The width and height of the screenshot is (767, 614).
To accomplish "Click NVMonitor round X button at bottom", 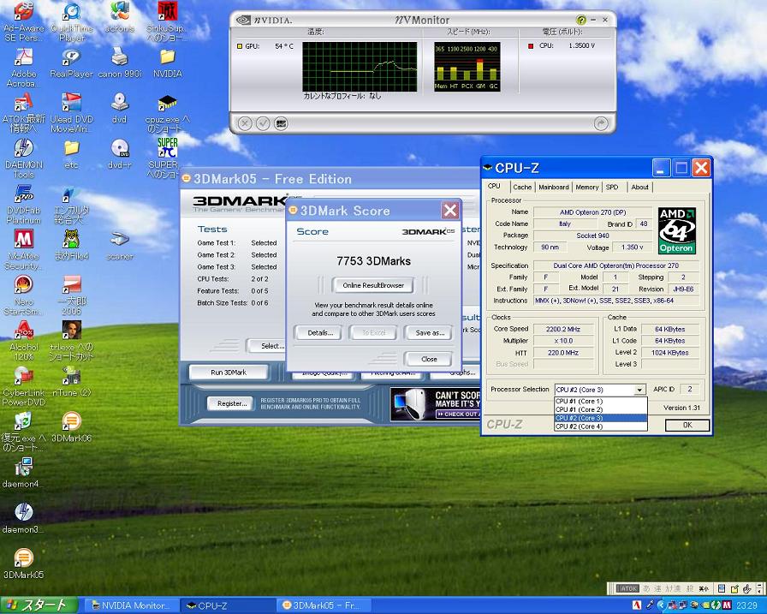I will click(245, 123).
